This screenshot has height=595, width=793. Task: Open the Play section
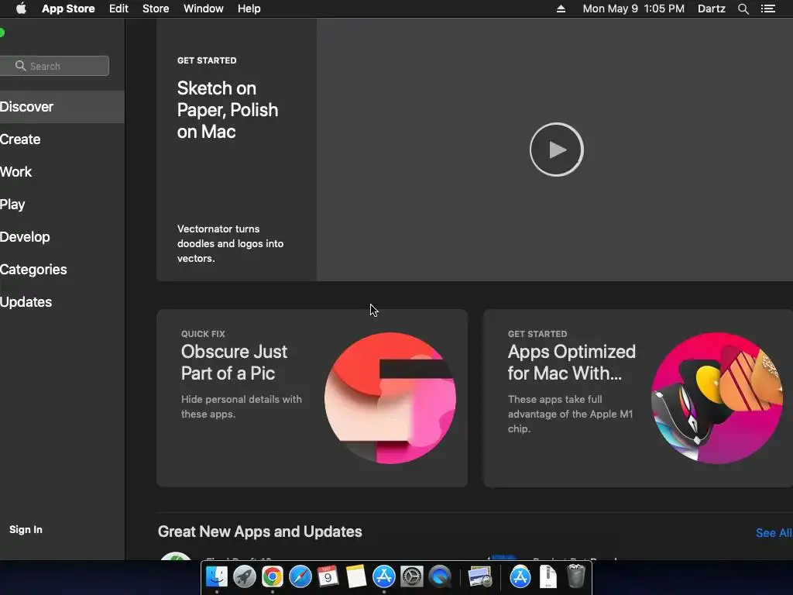[x=62, y=205]
